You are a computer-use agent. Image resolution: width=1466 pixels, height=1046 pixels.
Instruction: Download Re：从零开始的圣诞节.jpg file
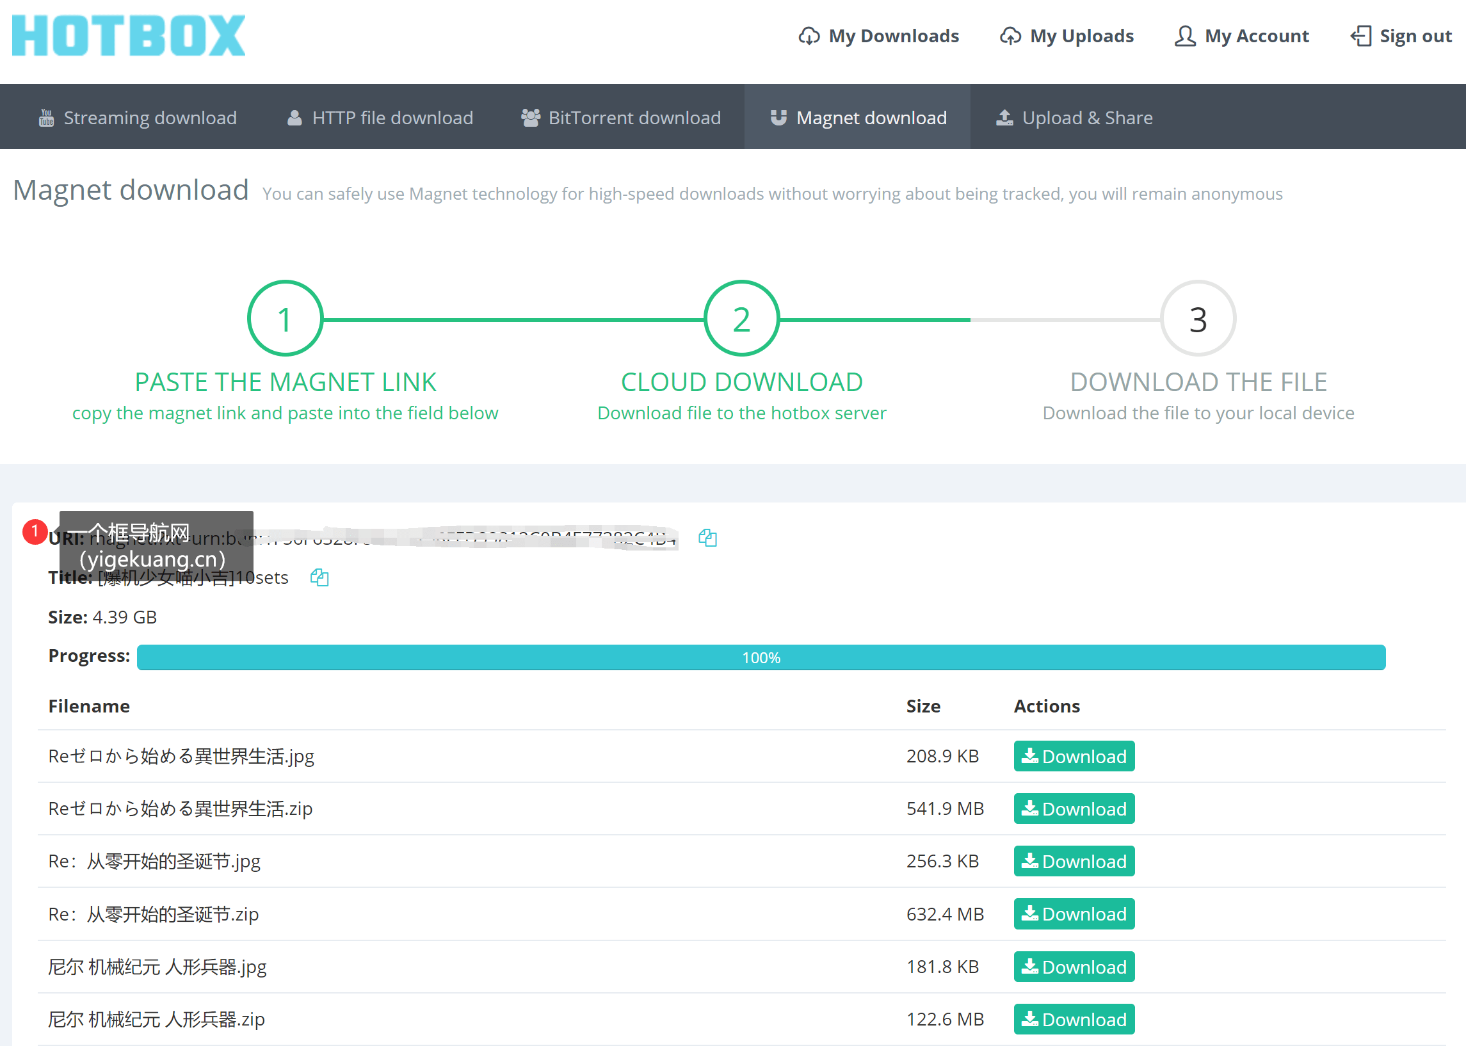click(x=1074, y=861)
